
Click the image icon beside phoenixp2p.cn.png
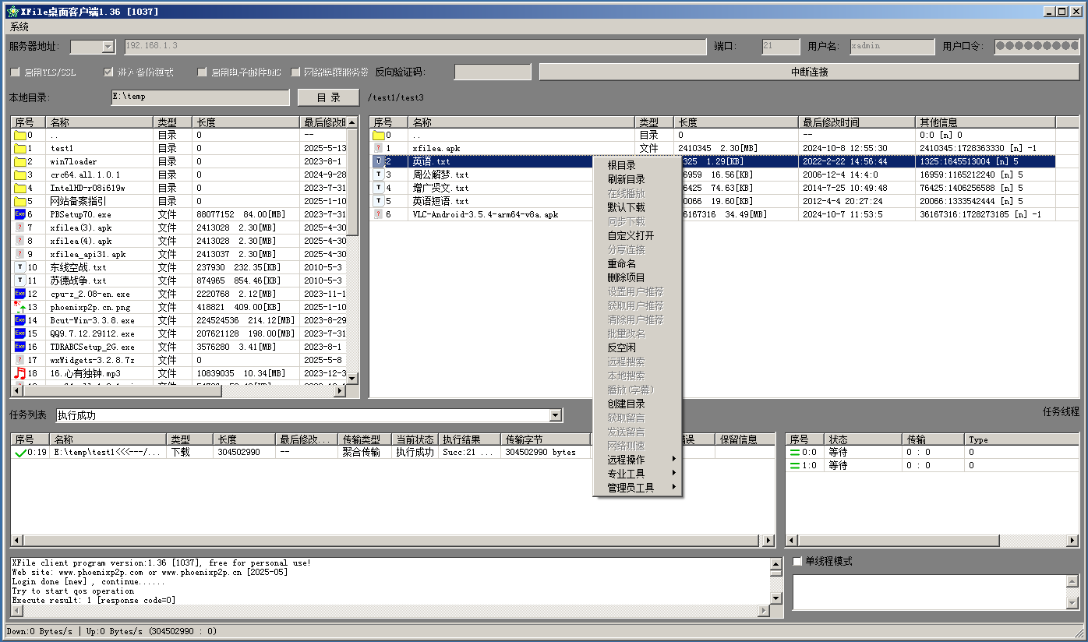[20, 307]
